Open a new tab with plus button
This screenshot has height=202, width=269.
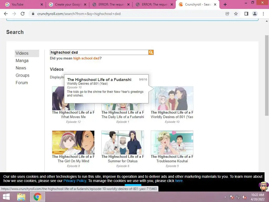pos(225,4)
